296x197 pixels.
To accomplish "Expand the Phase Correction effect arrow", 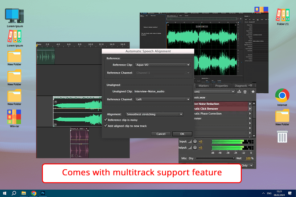I will [x=250, y=114].
